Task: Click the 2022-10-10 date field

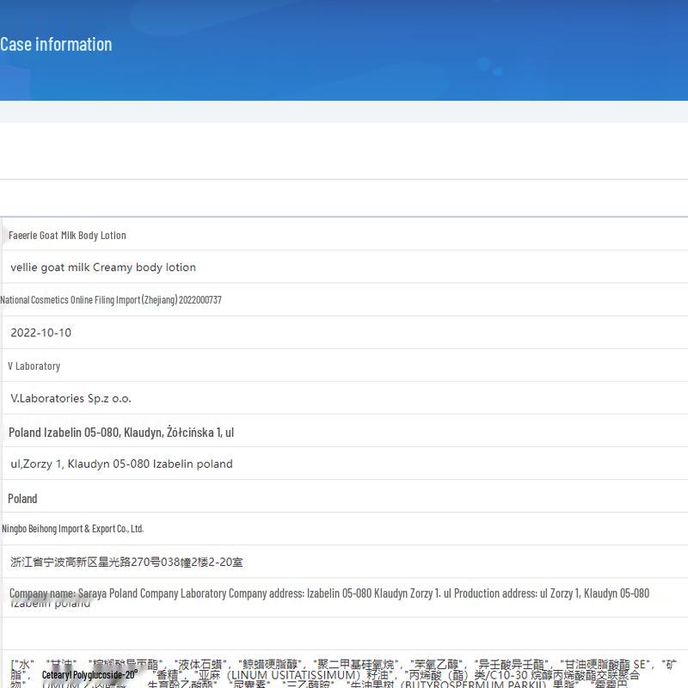Action: point(41,333)
